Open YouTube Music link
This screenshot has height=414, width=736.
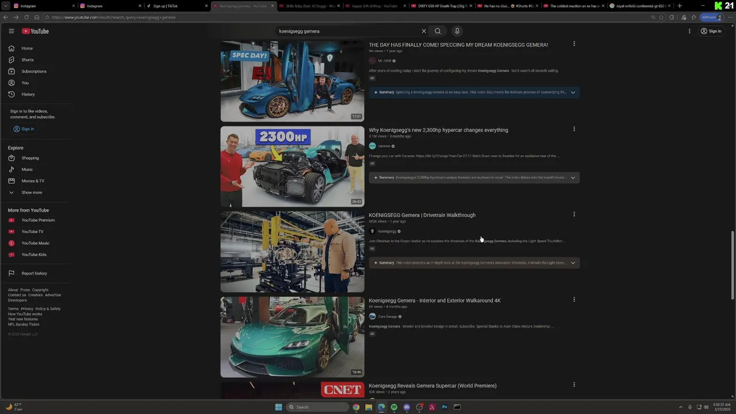click(36, 243)
